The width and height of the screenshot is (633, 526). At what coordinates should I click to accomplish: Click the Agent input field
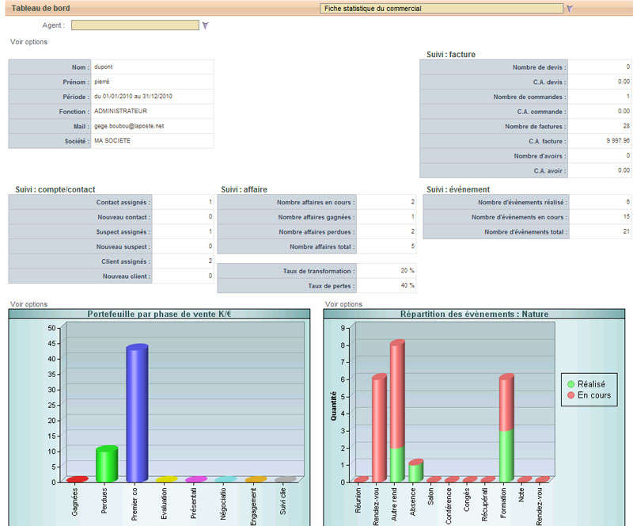(135, 25)
